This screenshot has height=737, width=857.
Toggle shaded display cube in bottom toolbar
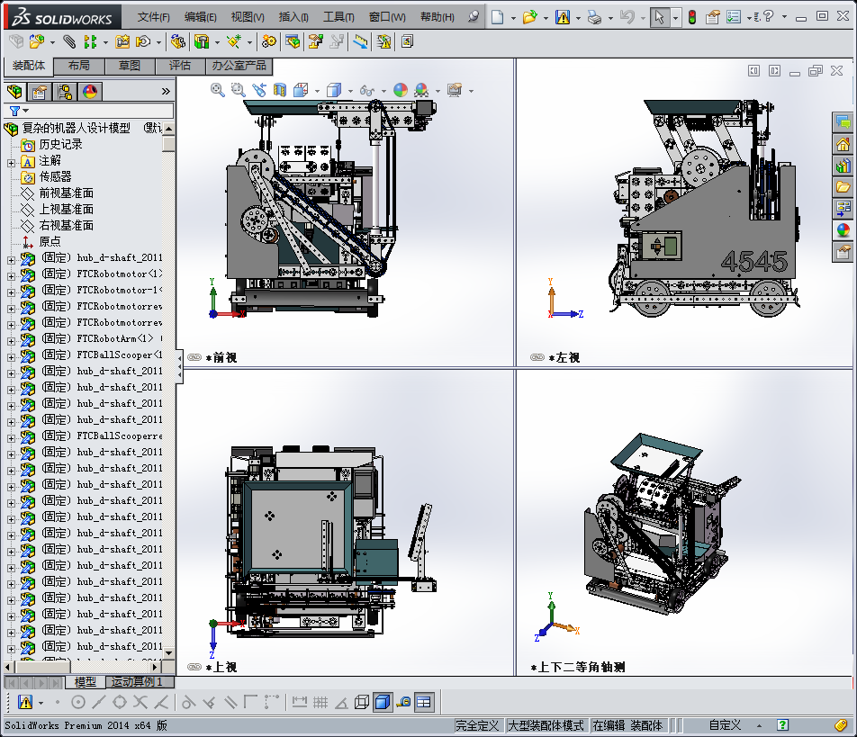coord(382,702)
